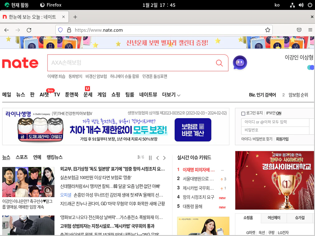
Task: Click the red search magnifier icon
Action: (x=219, y=63)
